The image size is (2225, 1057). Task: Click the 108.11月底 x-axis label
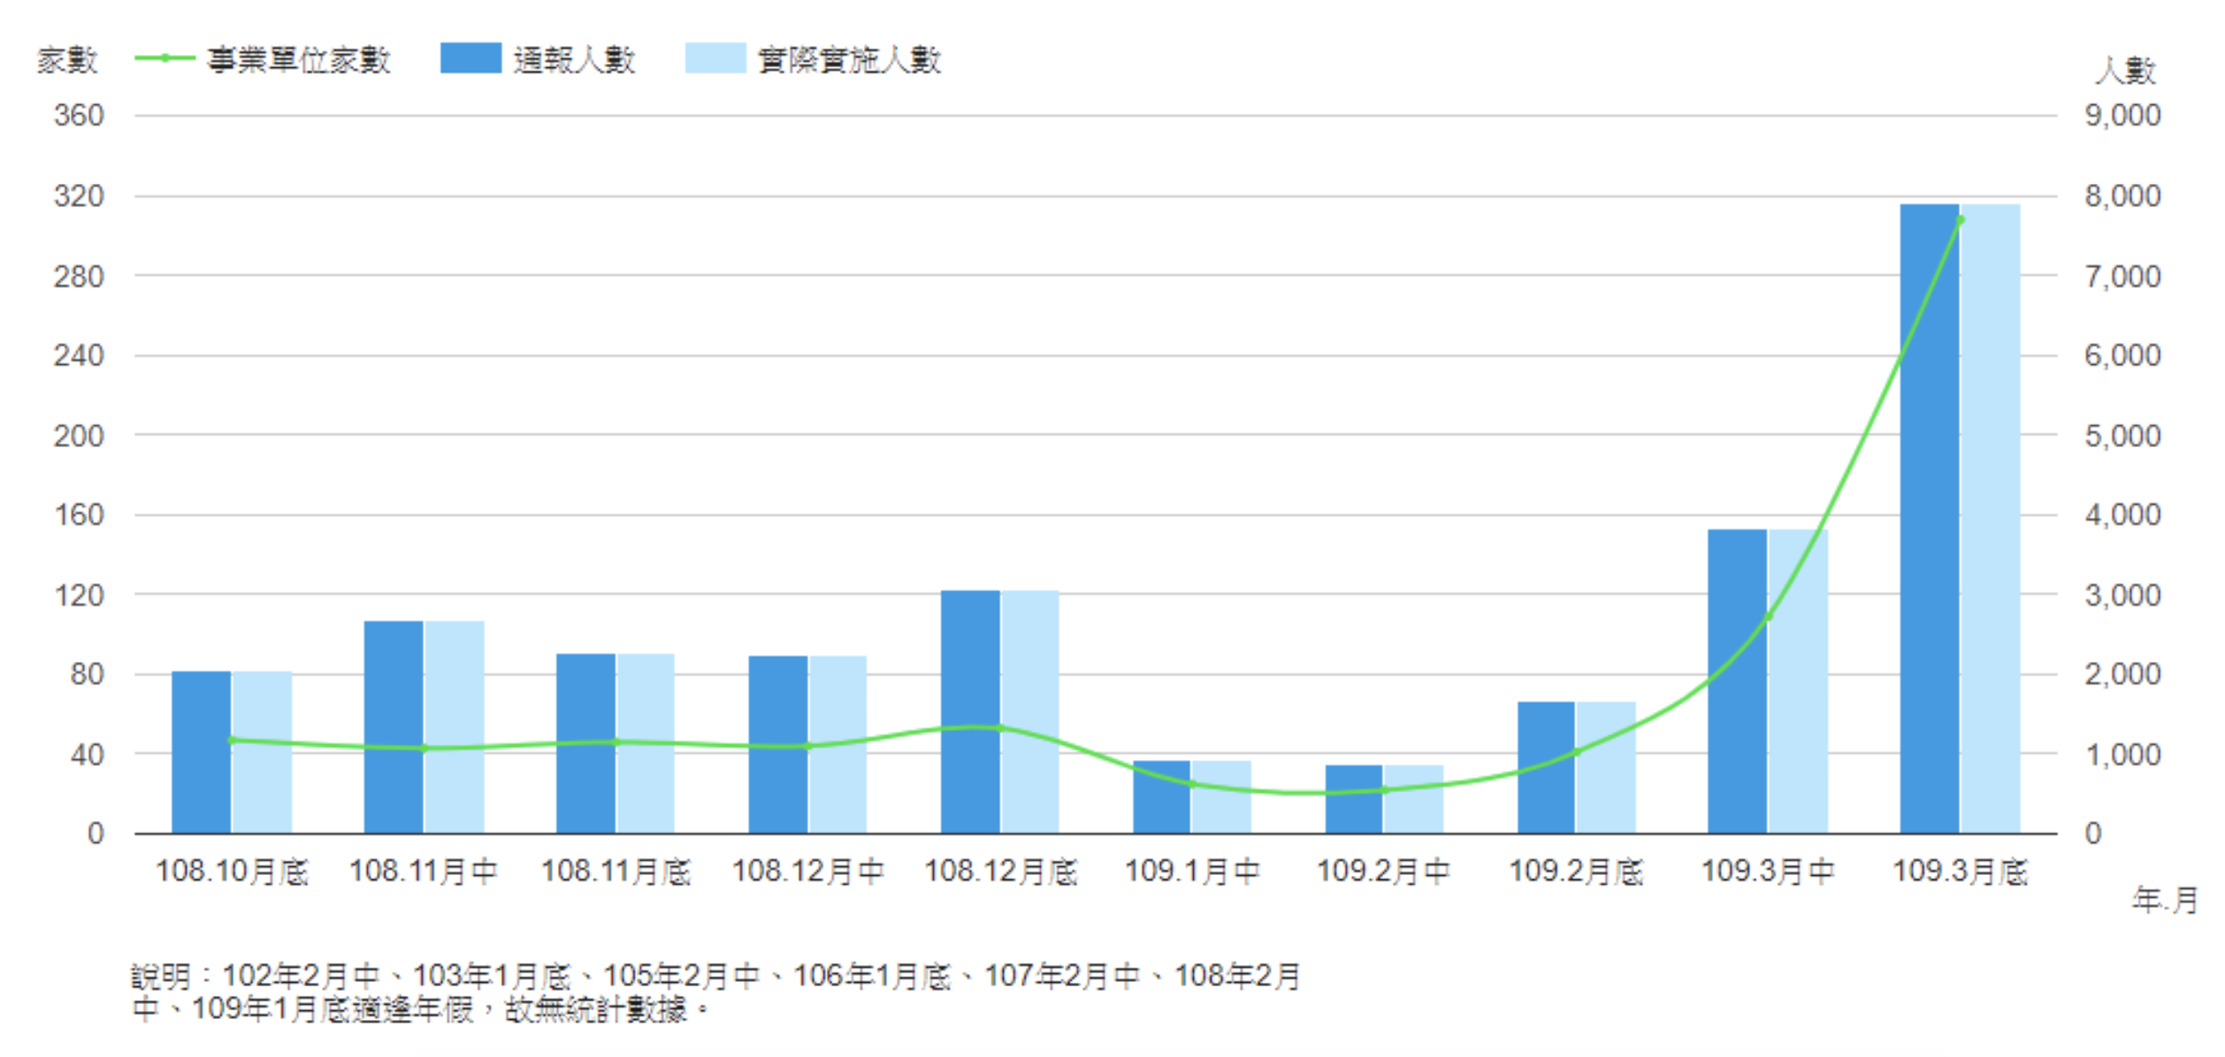(616, 871)
